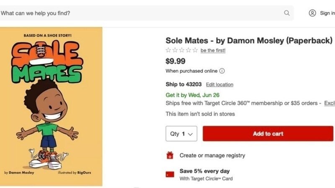Select the middle third rating star

(182, 50)
